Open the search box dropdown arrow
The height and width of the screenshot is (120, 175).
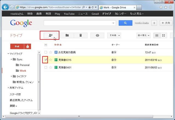(x=113, y=23)
